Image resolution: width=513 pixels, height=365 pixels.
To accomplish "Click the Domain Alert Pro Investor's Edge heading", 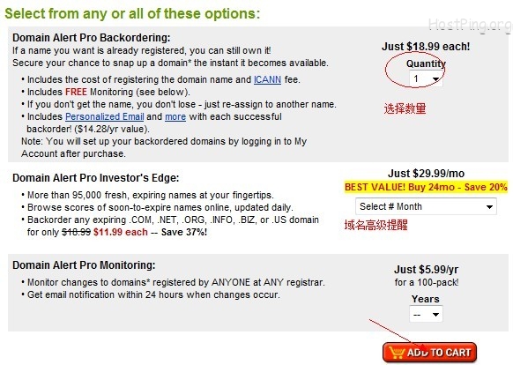I will click(95, 178).
